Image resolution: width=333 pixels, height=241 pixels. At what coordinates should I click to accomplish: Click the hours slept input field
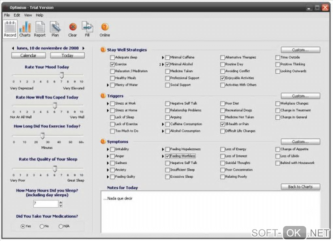[x=46, y=204]
